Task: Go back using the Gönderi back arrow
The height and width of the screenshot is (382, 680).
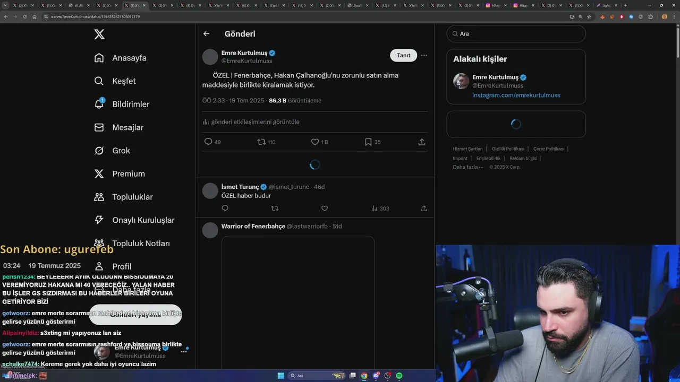Action: coord(206,33)
